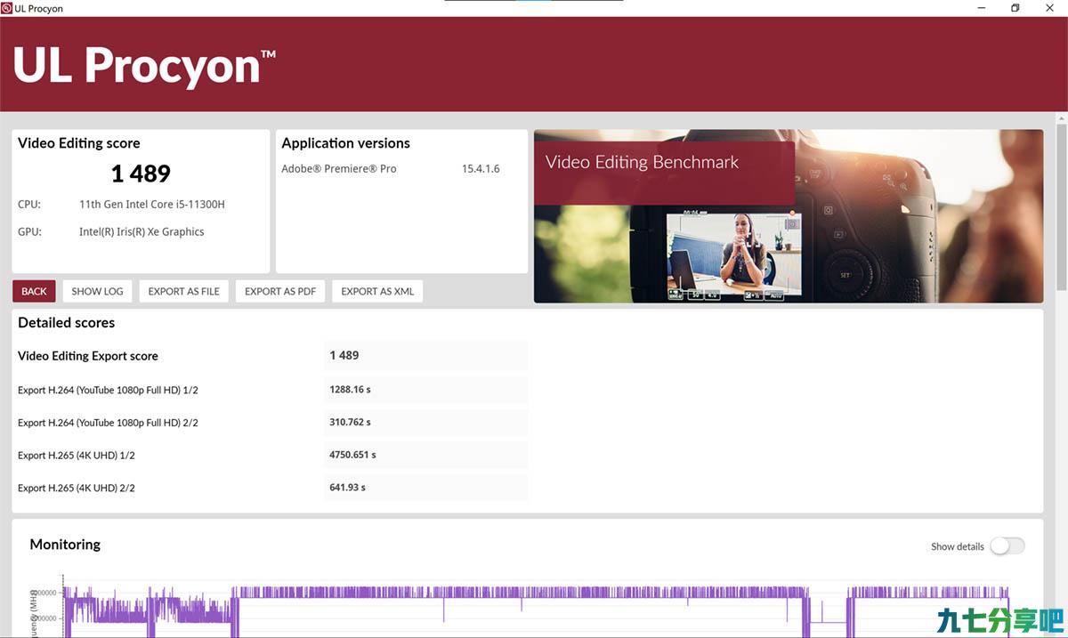Click the UL Procyon title bar icon

[7, 8]
